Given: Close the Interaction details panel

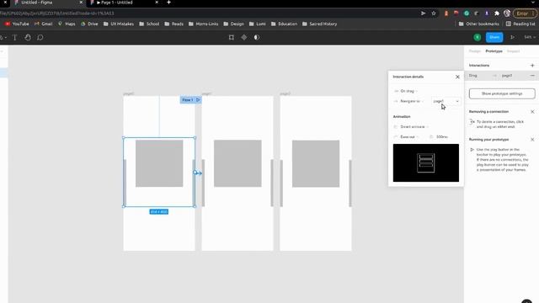Looking at the screenshot, I should (457, 77).
